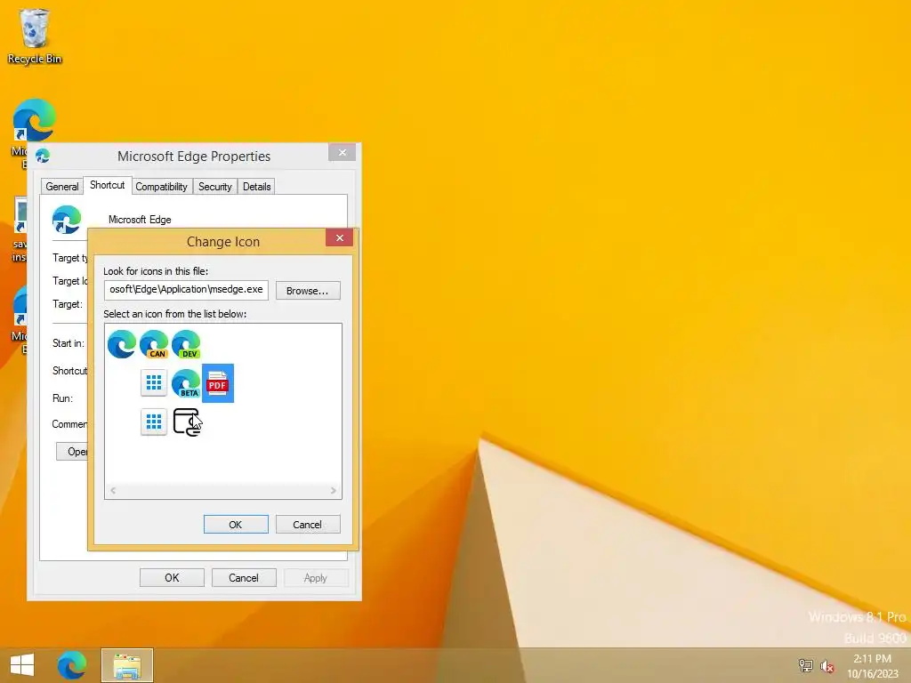Click Browse... in Change Icon dialog
This screenshot has height=683, width=911.
click(307, 291)
